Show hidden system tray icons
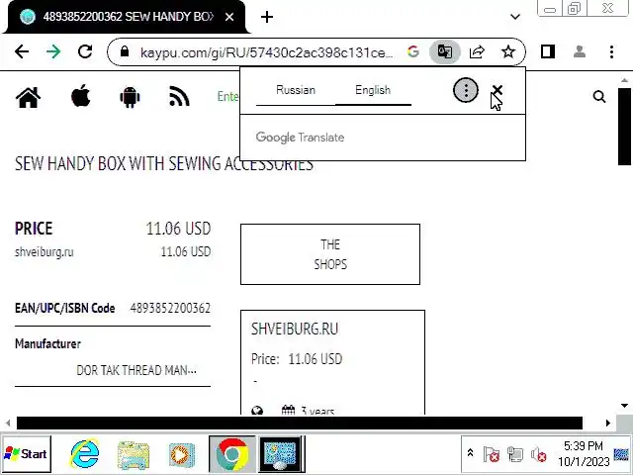The height and width of the screenshot is (475, 633). pyautogui.click(x=471, y=453)
